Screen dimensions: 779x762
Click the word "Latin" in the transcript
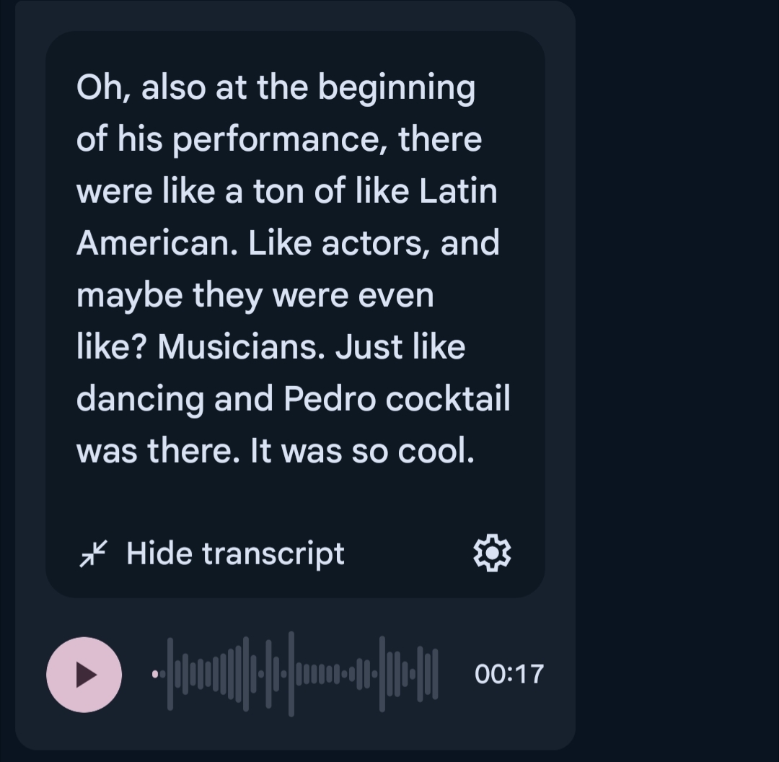(458, 191)
